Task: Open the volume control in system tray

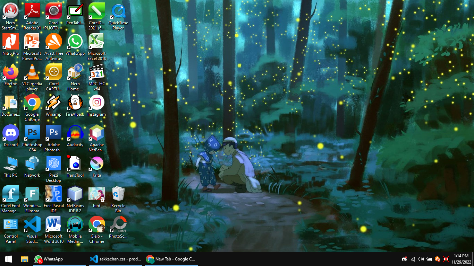Action: tap(421, 259)
